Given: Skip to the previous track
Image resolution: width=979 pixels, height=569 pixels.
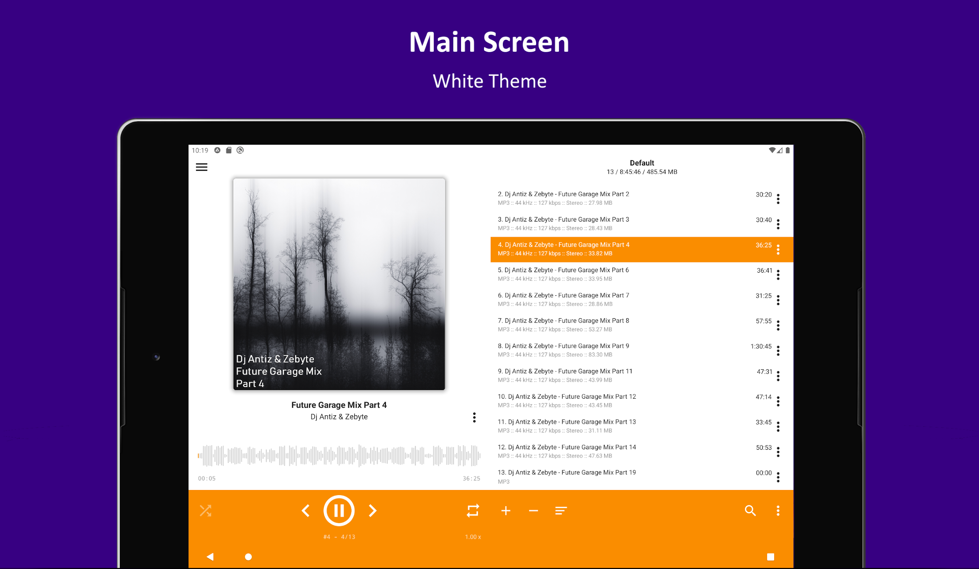Looking at the screenshot, I should pyautogui.click(x=305, y=511).
